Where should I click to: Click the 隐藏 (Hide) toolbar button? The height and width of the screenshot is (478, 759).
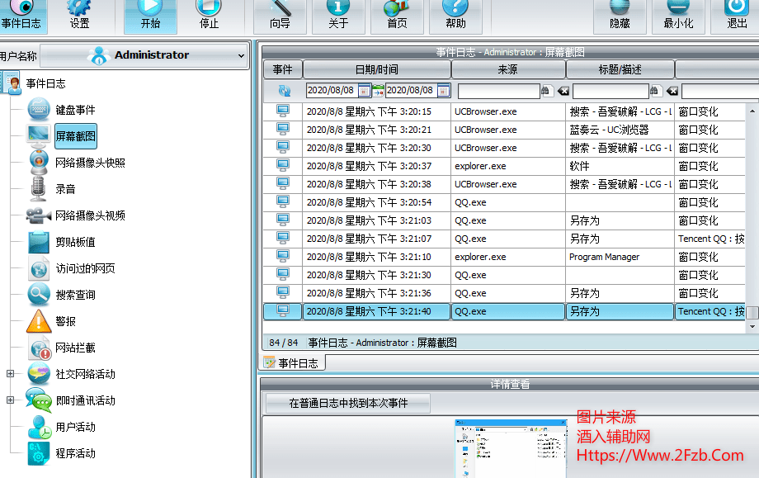coord(620,16)
